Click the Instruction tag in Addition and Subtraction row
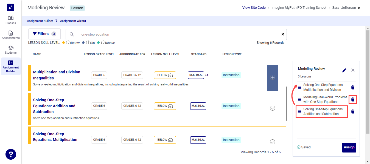The image size is (370, 164). [x=231, y=106]
